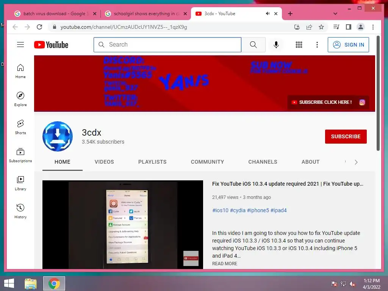Viewport: 388px width, 291px height.
Task: Click the Chrome taskbar icon
Action: click(x=54, y=283)
